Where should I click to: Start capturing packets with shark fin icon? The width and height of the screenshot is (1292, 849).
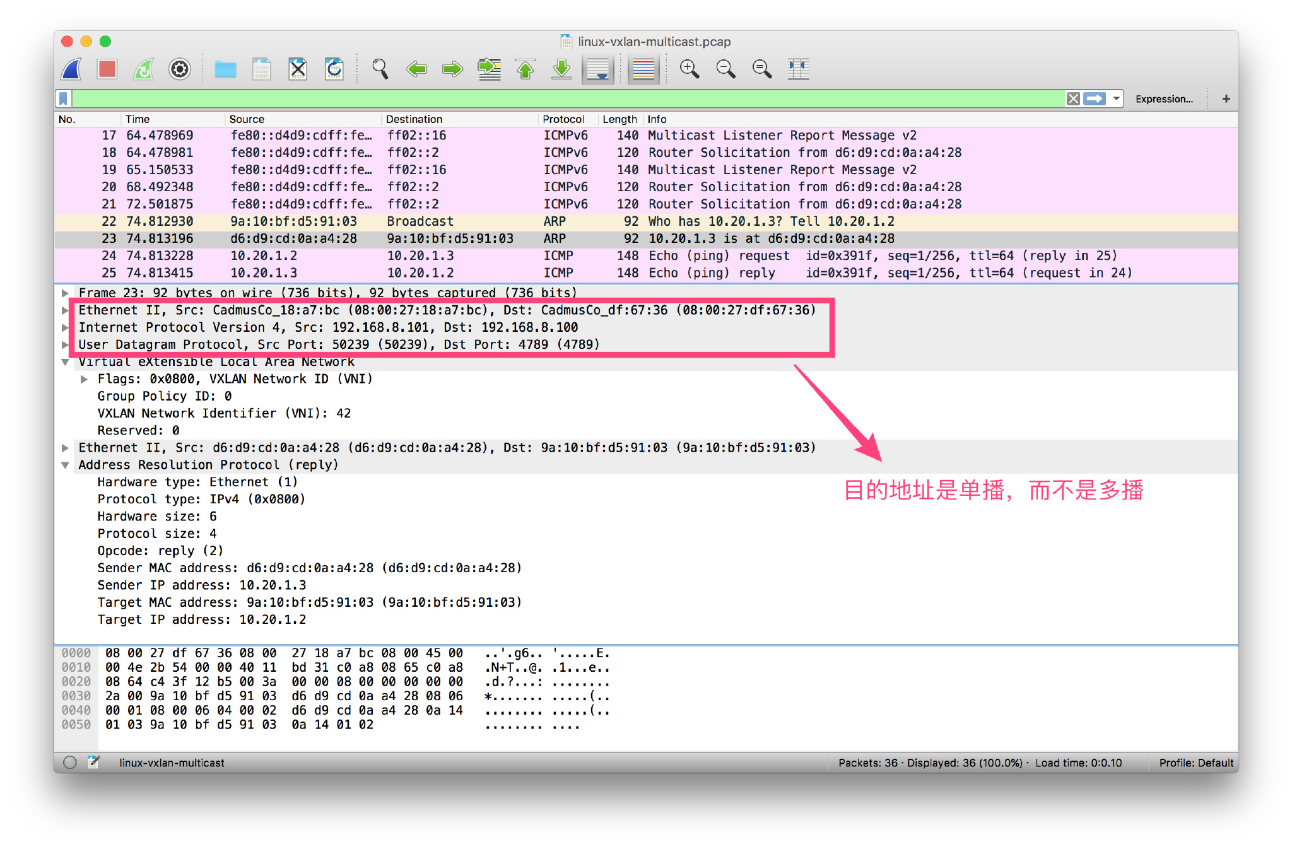(x=72, y=69)
